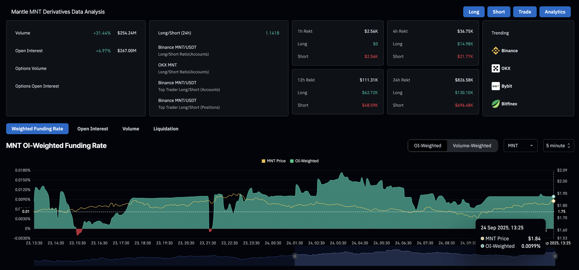The image size is (579, 270).
Task: Open the MNT symbol dropdown
Action: point(520,146)
